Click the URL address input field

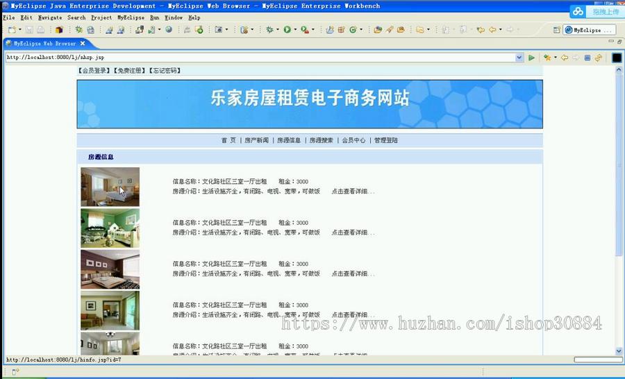click(260, 58)
